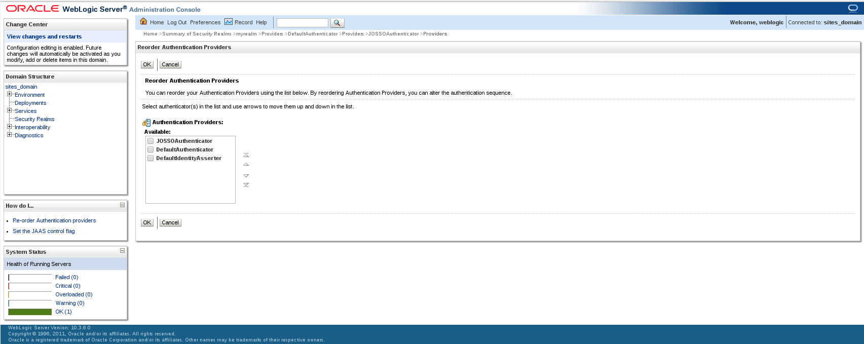The width and height of the screenshot is (864, 344).
Task: Open View changes and restarts link
Action: (44, 36)
